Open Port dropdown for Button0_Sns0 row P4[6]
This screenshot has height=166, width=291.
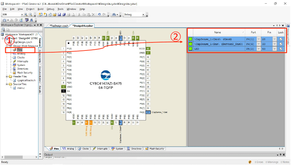pos(258,44)
